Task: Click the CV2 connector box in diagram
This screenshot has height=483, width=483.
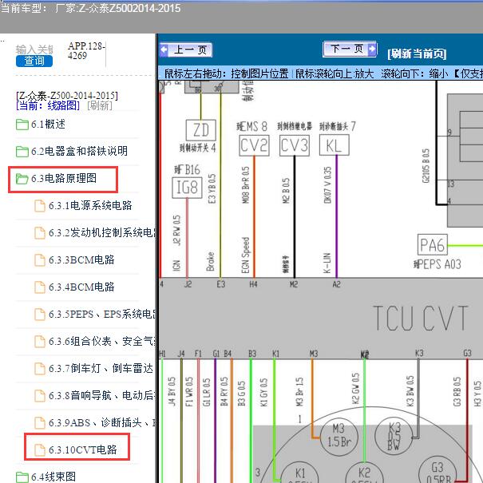Action: [254, 145]
